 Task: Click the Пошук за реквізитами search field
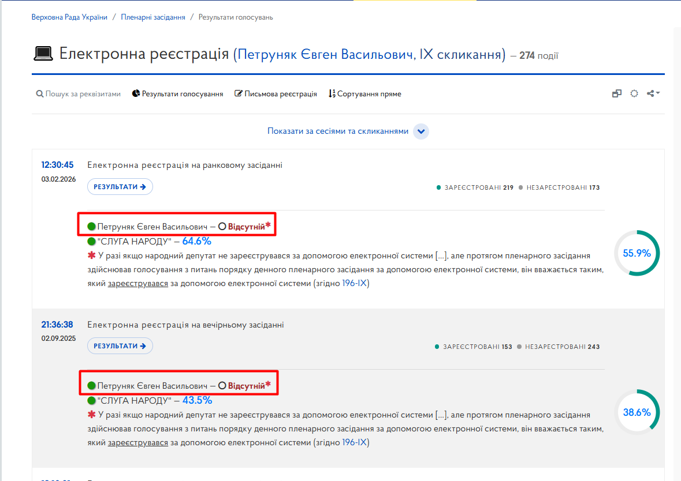point(83,93)
